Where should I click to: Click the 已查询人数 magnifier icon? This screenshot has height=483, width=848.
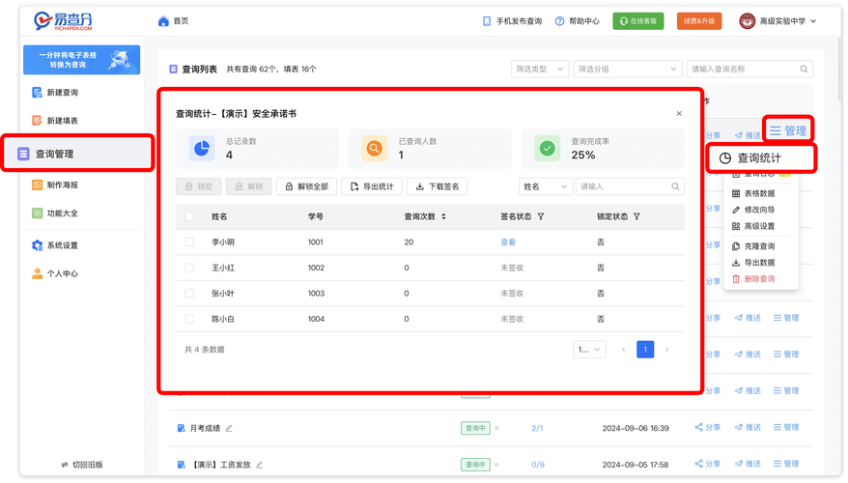click(374, 148)
